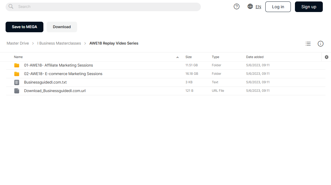Click breadcrumb chevron after I Business Masterclasses
The image size is (331, 185).
[85, 43]
